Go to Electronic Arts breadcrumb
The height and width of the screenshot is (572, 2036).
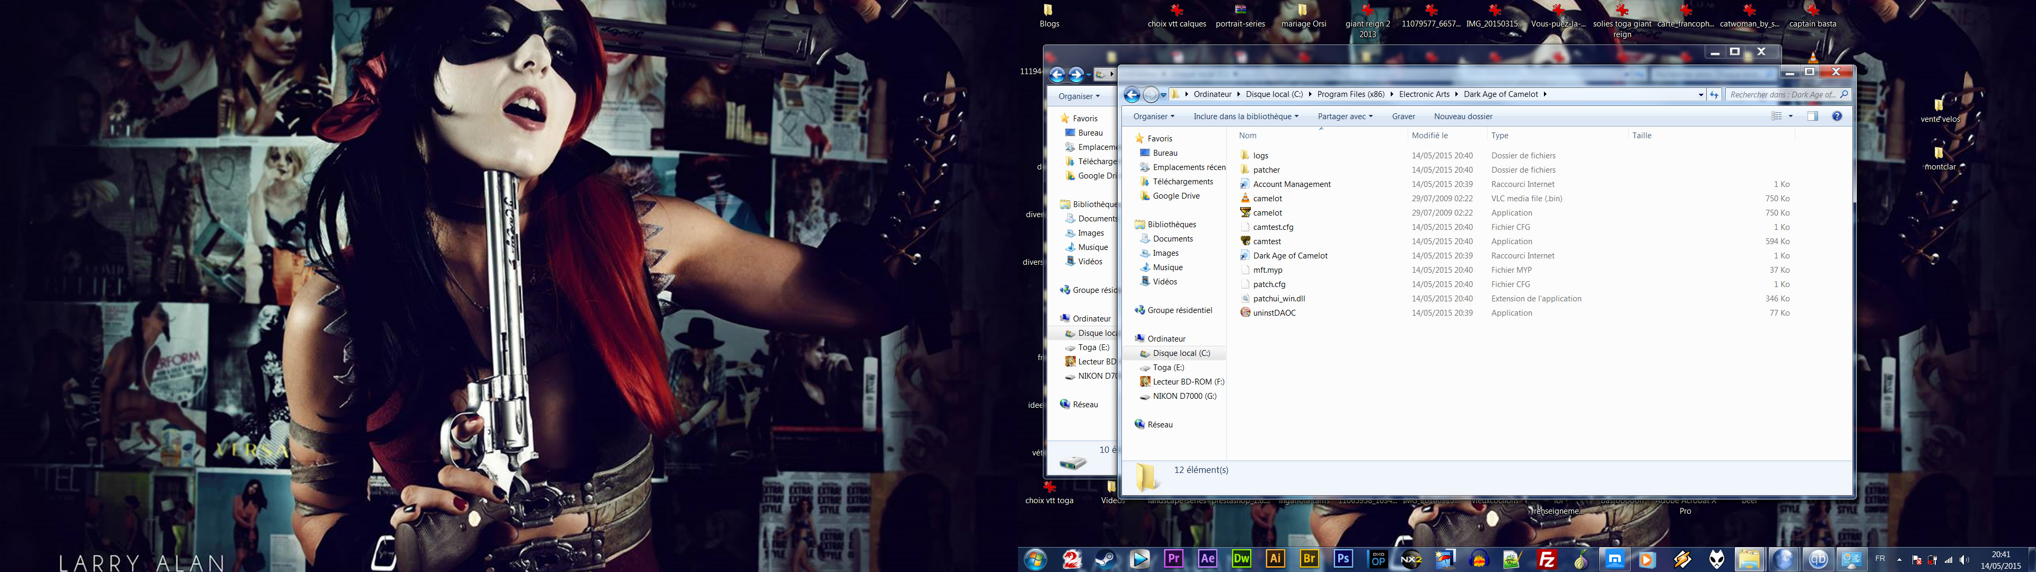click(x=1424, y=94)
